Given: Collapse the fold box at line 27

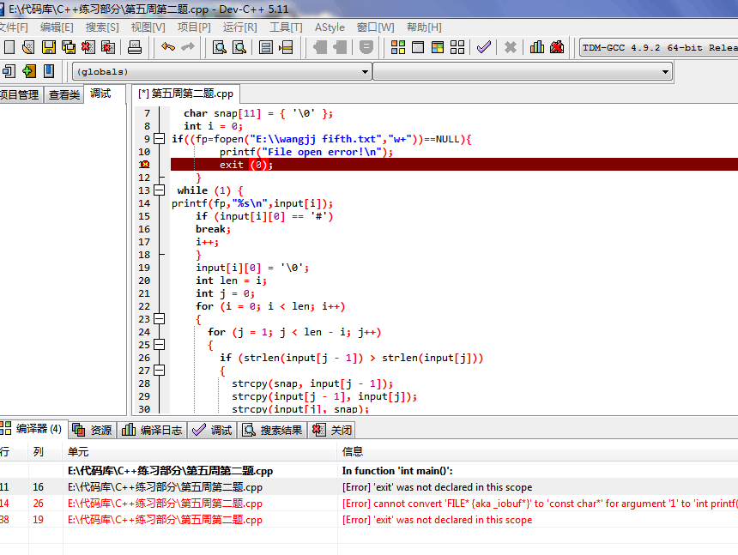Looking at the screenshot, I should [160, 371].
